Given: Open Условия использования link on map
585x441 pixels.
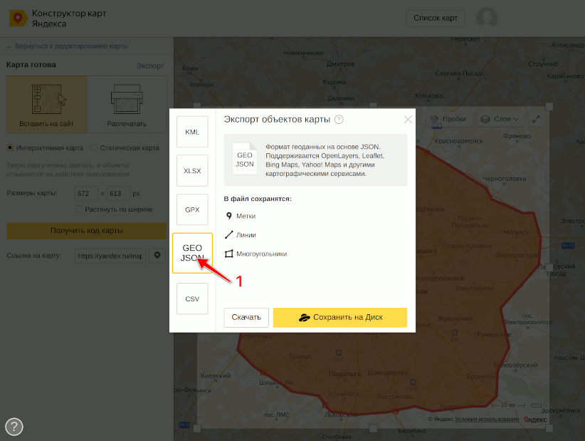Looking at the screenshot, I should point(487,419).
